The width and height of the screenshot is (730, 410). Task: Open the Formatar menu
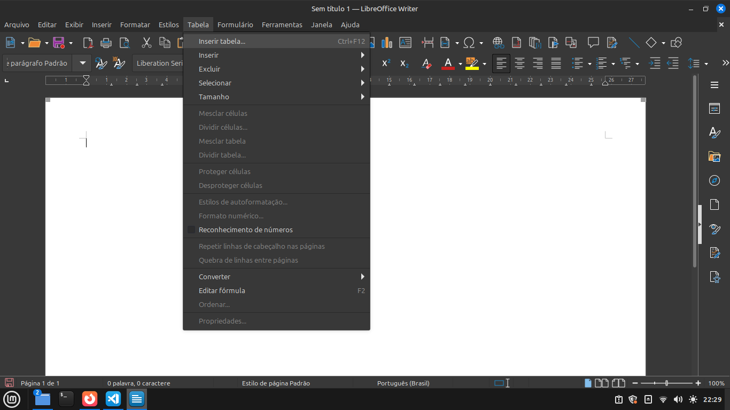point(135,25)
